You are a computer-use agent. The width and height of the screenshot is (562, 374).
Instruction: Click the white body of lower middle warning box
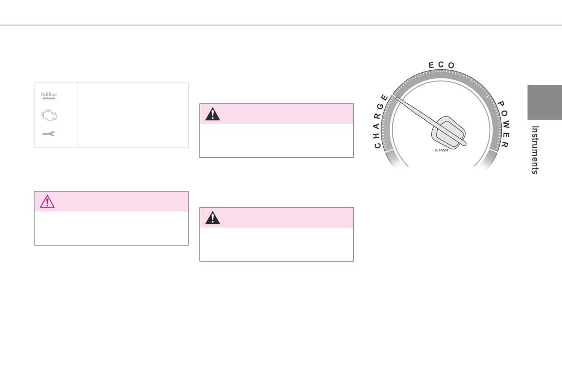click(x=277, y=244)
